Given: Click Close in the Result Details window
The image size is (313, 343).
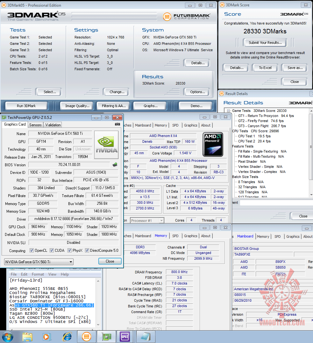Looking at the screenshot, I should (303, 216).
